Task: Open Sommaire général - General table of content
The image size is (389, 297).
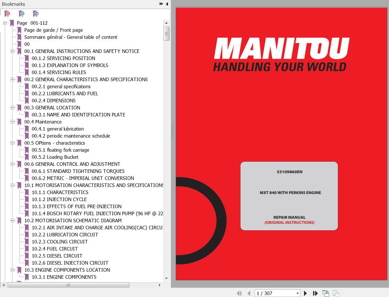Action: coord(71,37)
